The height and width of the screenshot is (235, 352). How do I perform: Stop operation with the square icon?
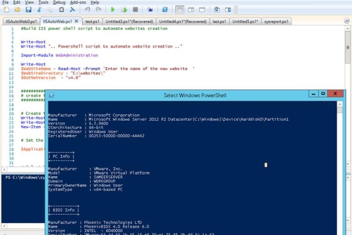pos(135,10)
